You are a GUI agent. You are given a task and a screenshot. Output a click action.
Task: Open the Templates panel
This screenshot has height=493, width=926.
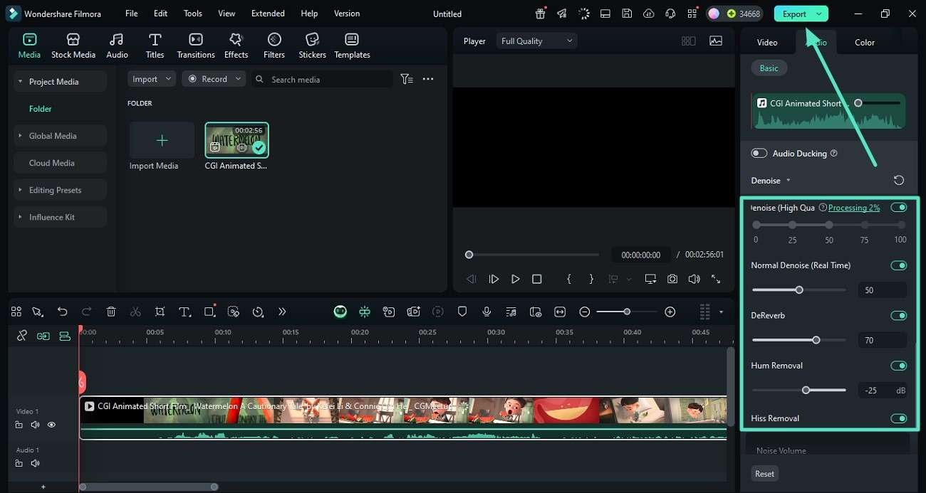(352, 46)
